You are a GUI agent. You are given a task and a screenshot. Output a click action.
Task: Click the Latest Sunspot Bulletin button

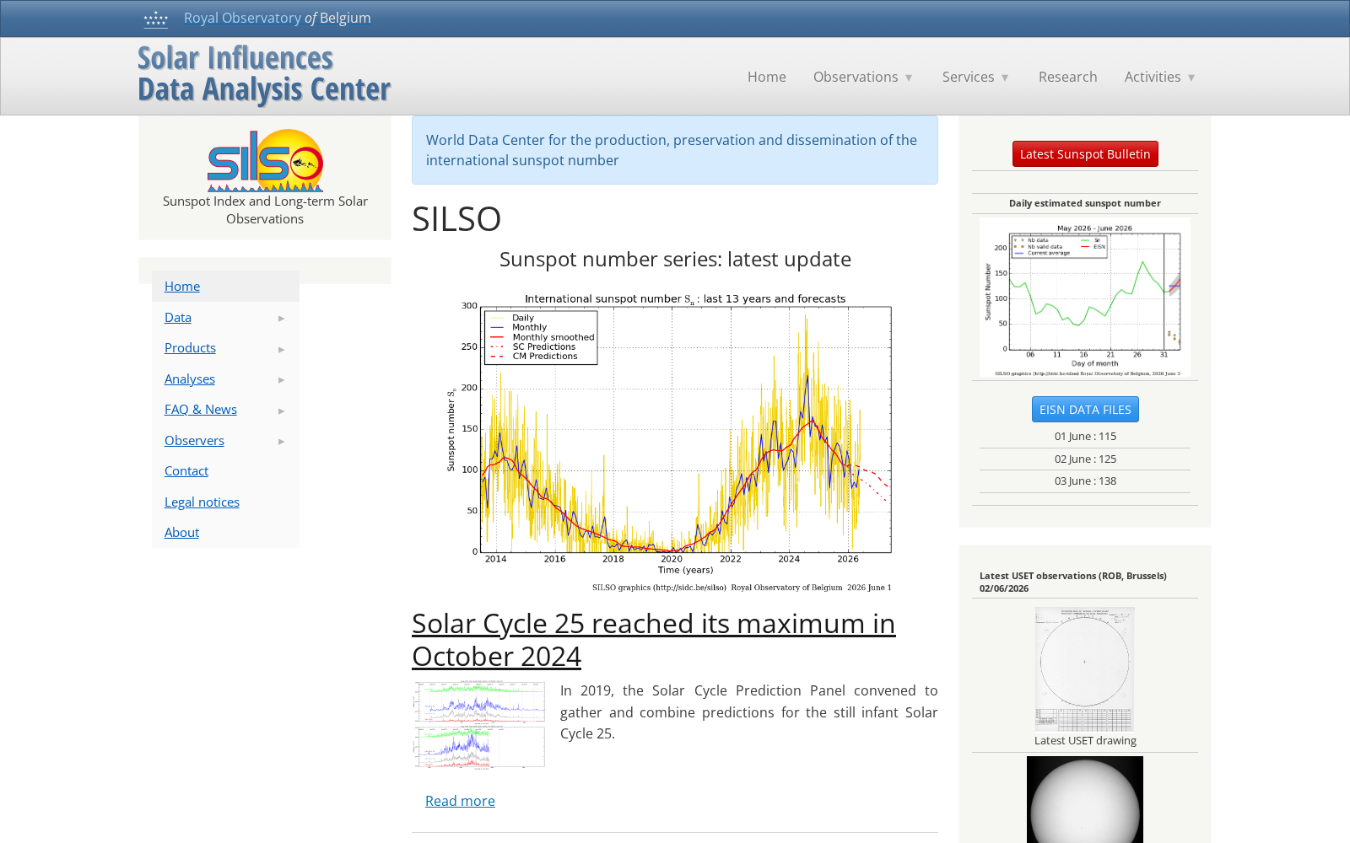1085,153
